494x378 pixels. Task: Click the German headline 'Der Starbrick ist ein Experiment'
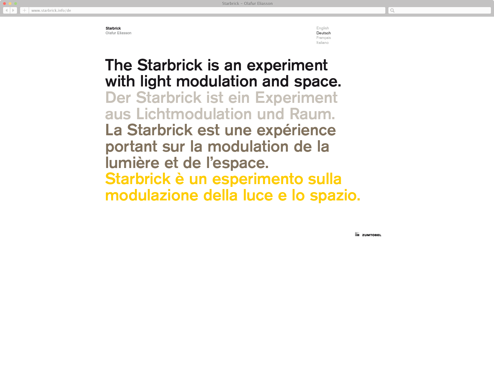(x=221, y=98)
